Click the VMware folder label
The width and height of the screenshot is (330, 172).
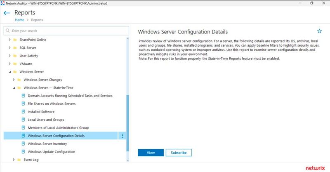pos(26,64)
